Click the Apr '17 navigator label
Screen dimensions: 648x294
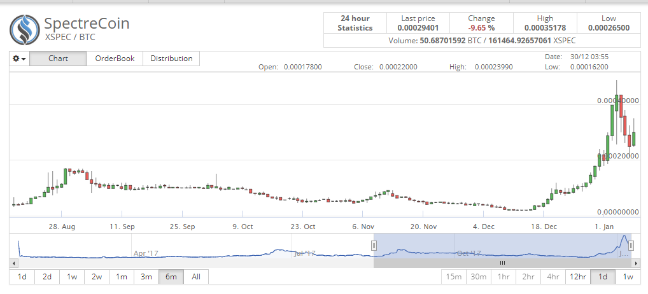click(x=146, y=253)
